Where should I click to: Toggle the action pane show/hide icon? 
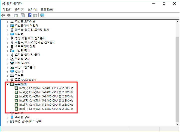pyautogui.click(x=35, y=15)
